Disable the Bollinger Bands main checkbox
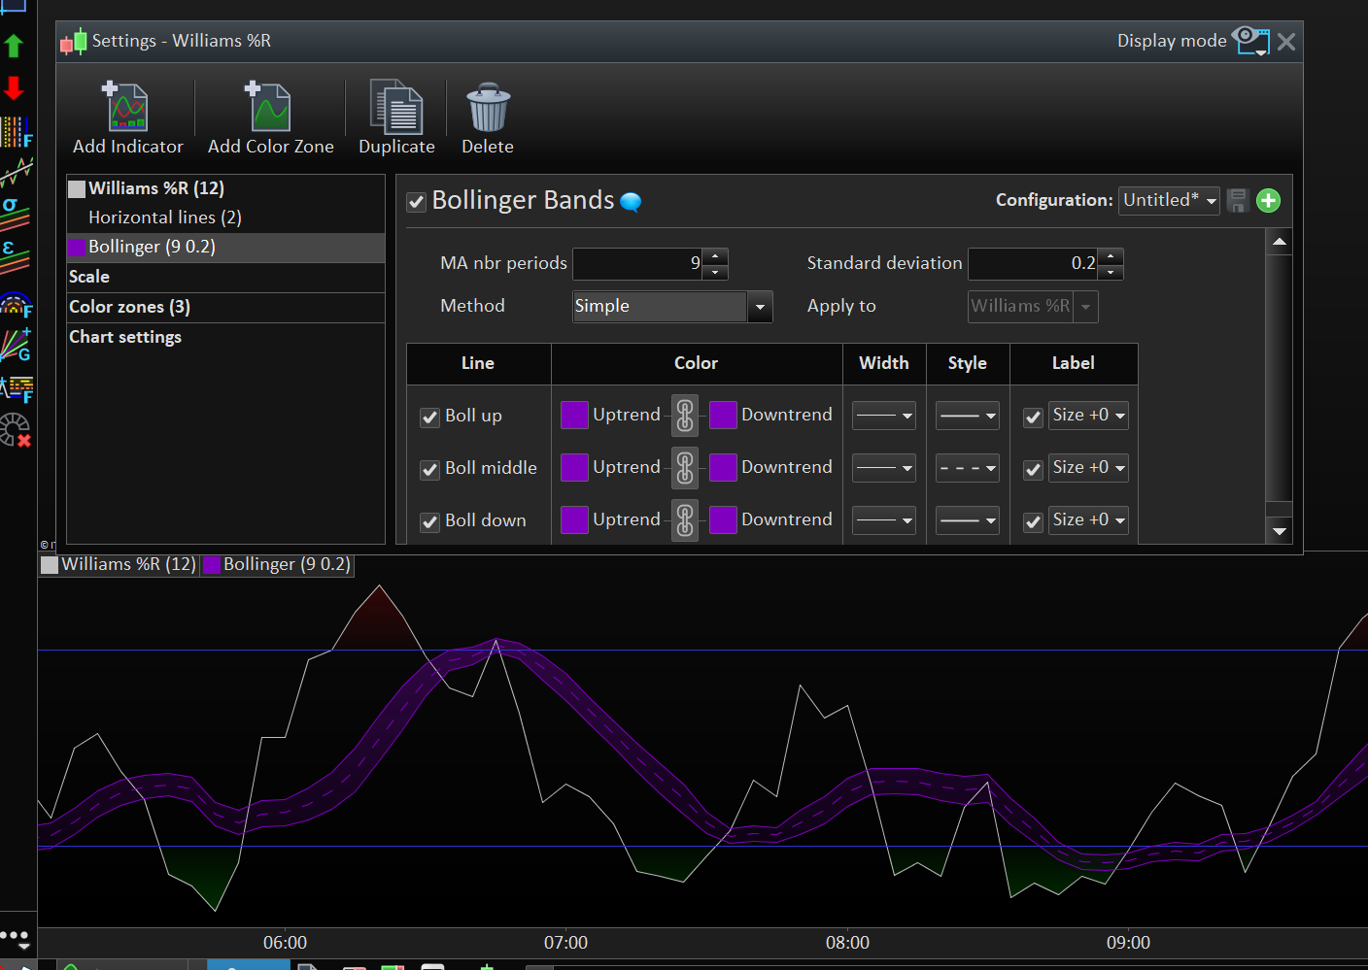This screenshot has width=1368, height=970. tap(417, 202)
